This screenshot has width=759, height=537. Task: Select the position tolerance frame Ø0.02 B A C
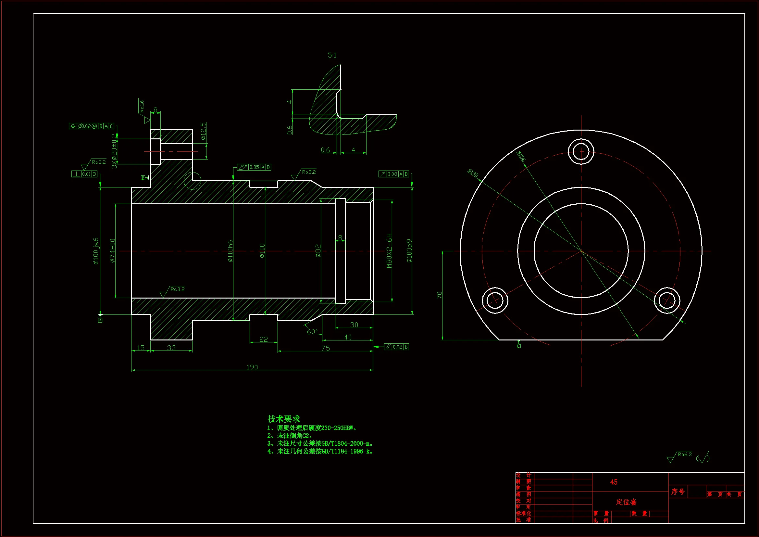92,126
